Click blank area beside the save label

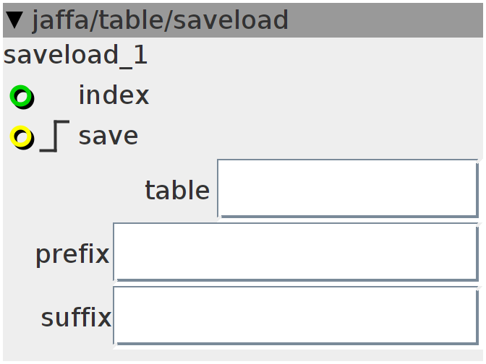click(310, 136)
